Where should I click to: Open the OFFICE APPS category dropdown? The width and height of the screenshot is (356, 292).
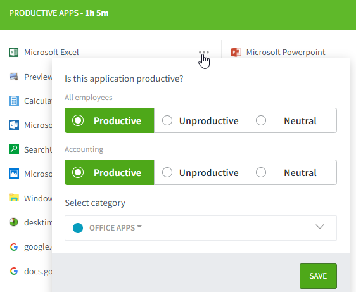[x=201, y=228]
